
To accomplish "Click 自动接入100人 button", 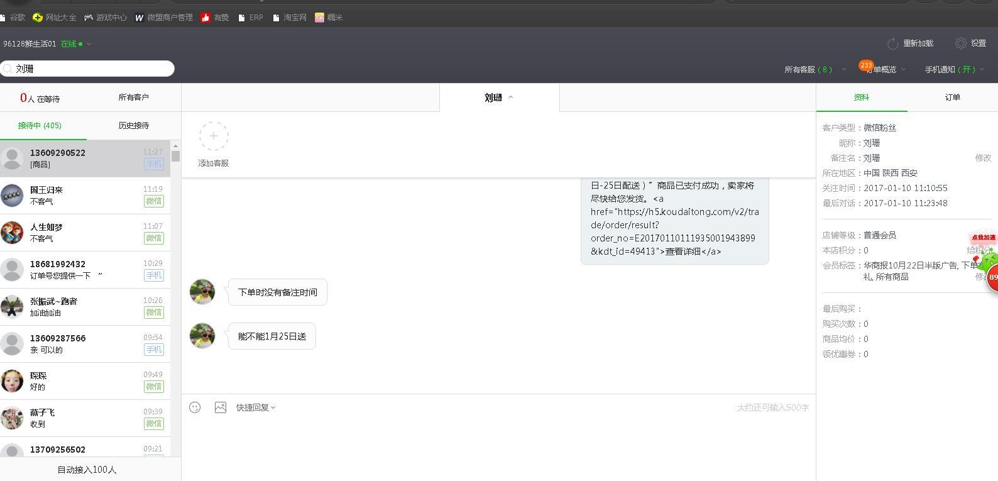I will pos(87,470).
